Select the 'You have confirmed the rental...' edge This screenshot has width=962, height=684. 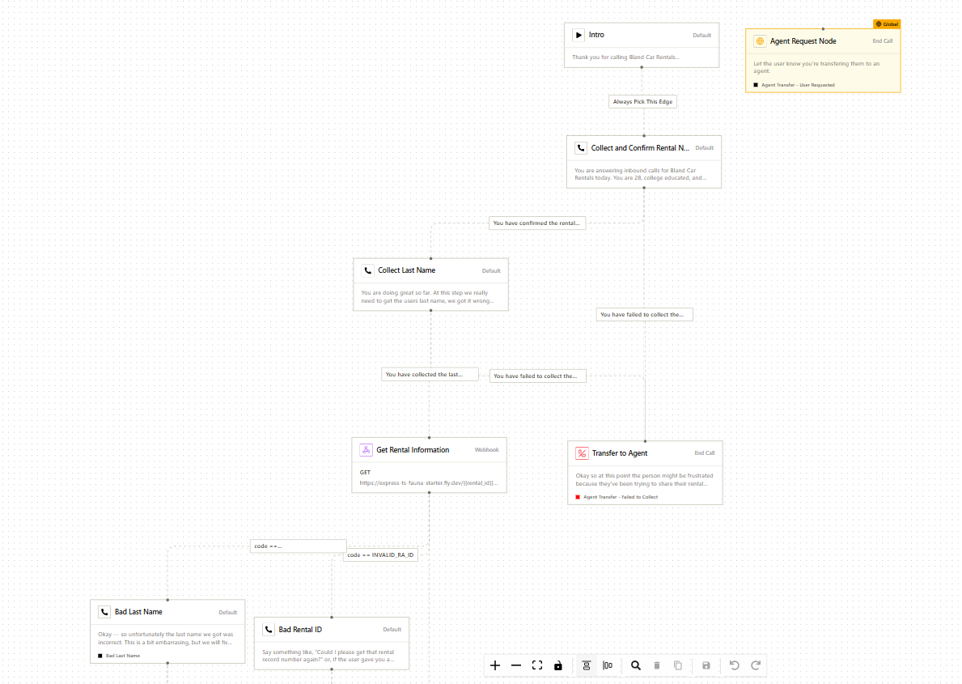coord(537,223)
